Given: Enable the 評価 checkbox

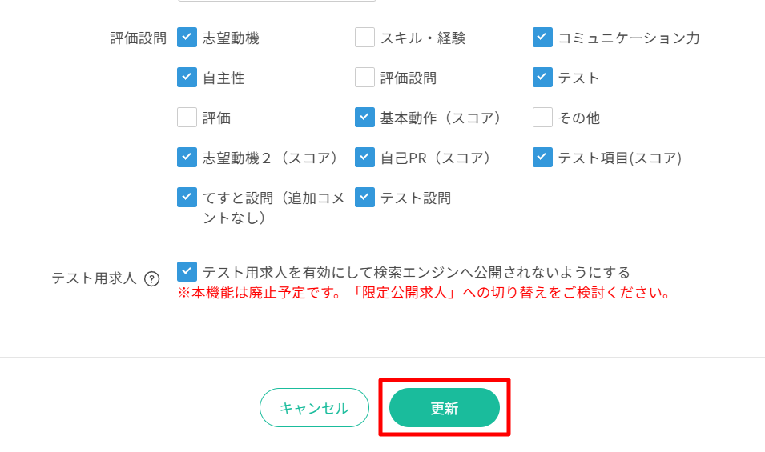Looking at the screenshot, I should (x=187, y=118).
